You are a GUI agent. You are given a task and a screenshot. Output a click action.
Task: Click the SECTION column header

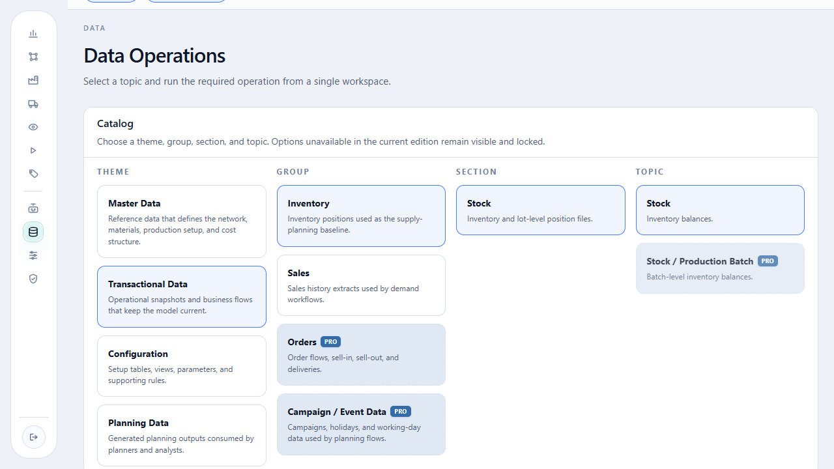pos(476,172)
